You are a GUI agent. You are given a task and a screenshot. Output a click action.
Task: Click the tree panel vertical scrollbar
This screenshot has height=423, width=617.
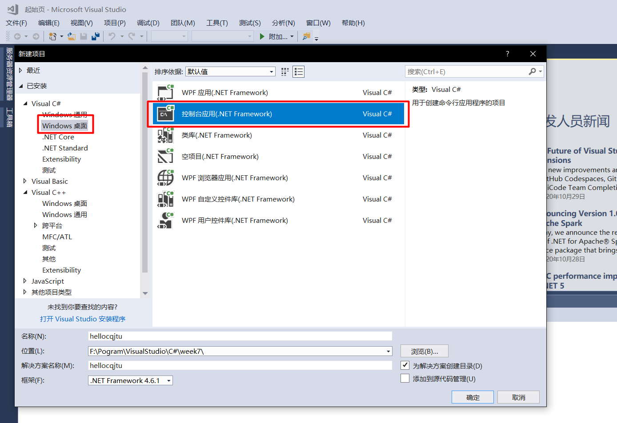pyautogui.click(x=144, y=172)
